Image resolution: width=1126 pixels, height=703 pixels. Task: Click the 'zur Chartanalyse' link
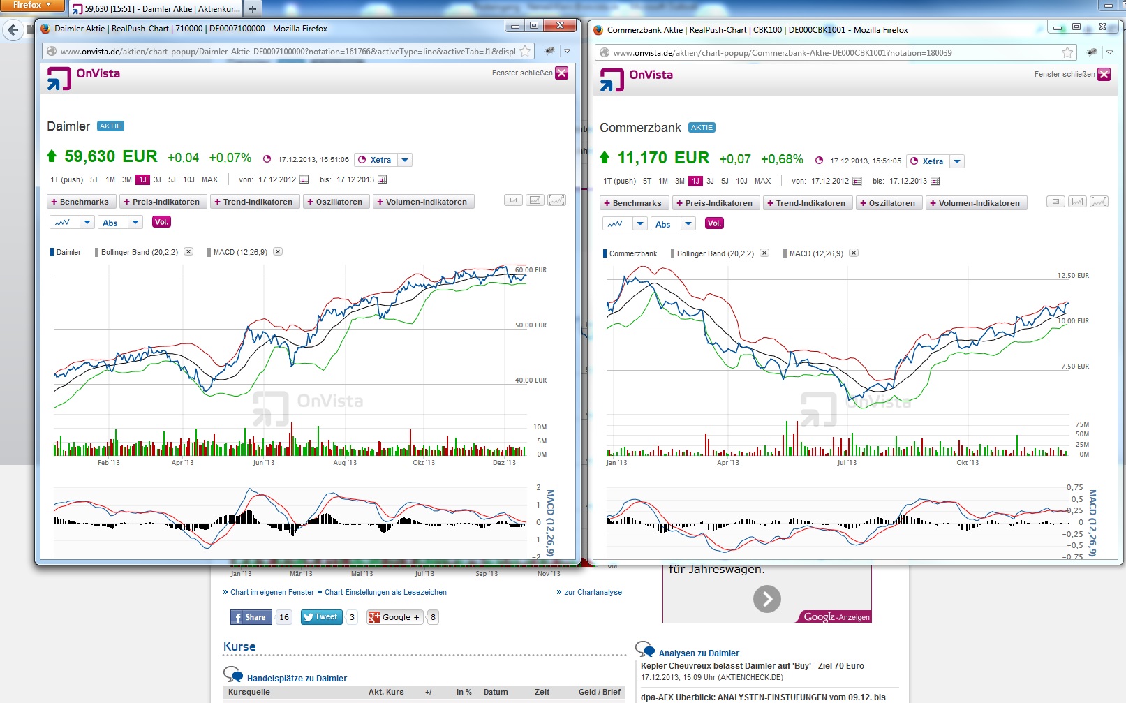tap(592, 592)
